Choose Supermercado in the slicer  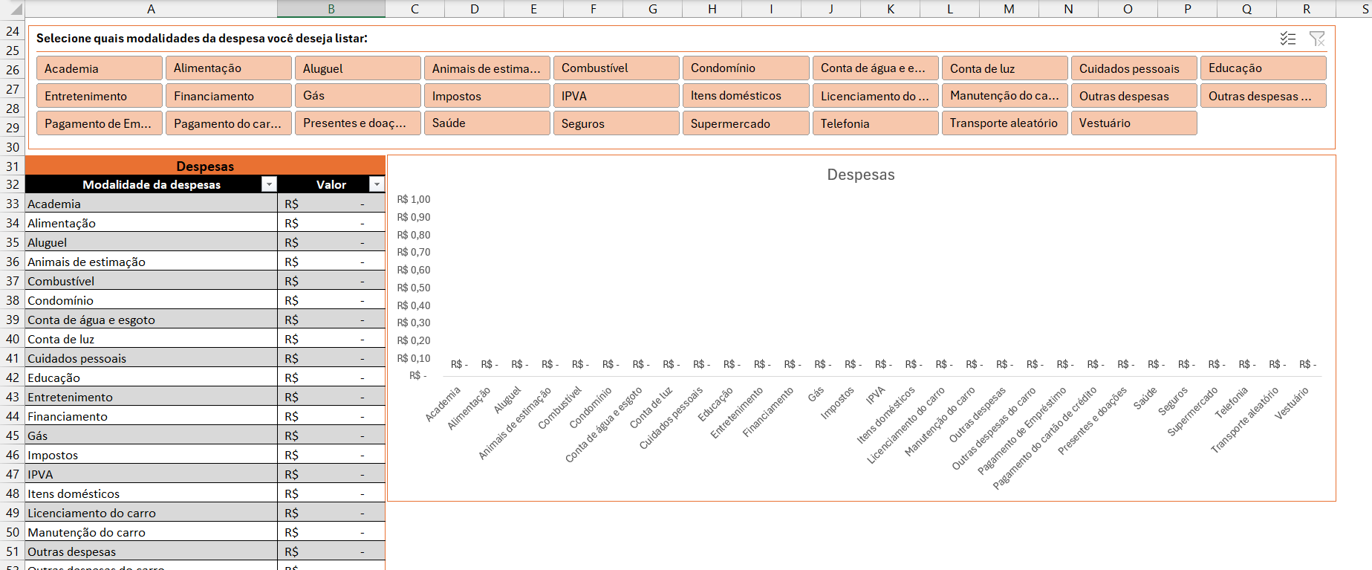tap(746, 123)
